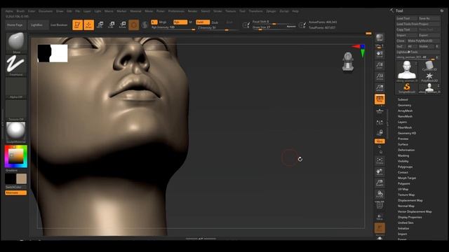Select the SimpleBrush tool icon
Screen dimensions: 449x252
coord(407,88)
